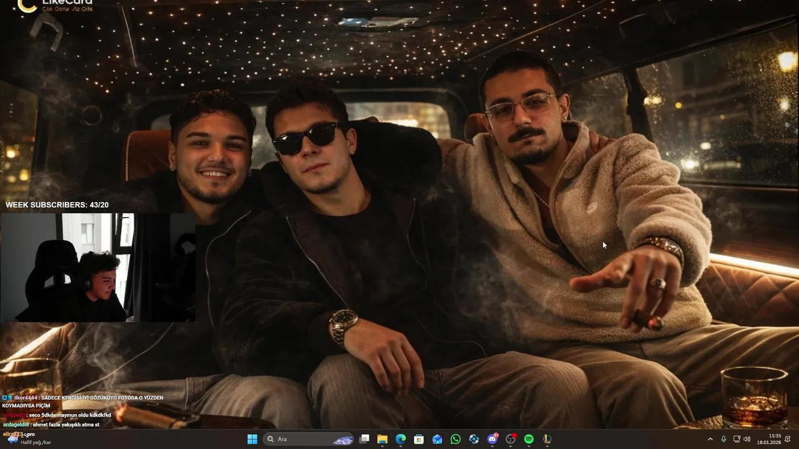Launch Microsoft Edge from the taskbar
The height and width of the screenshot is (449, 799).
[x=401, y=439]
